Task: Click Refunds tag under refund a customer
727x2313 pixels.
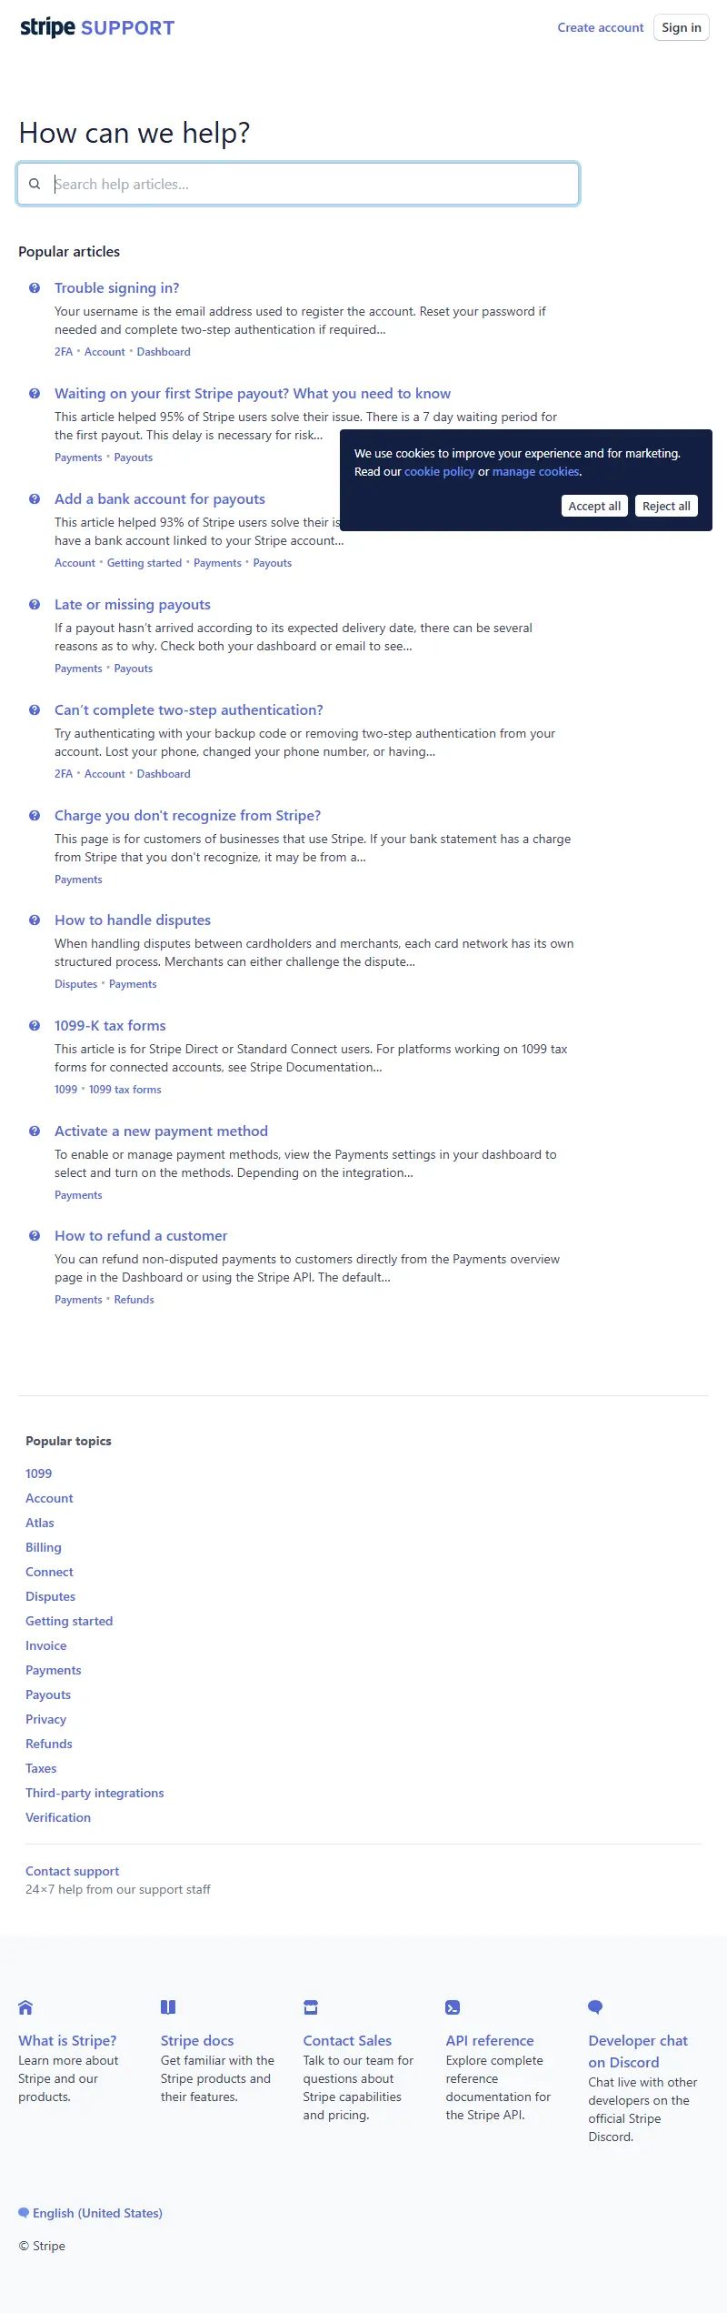Action: point(134,1300)
